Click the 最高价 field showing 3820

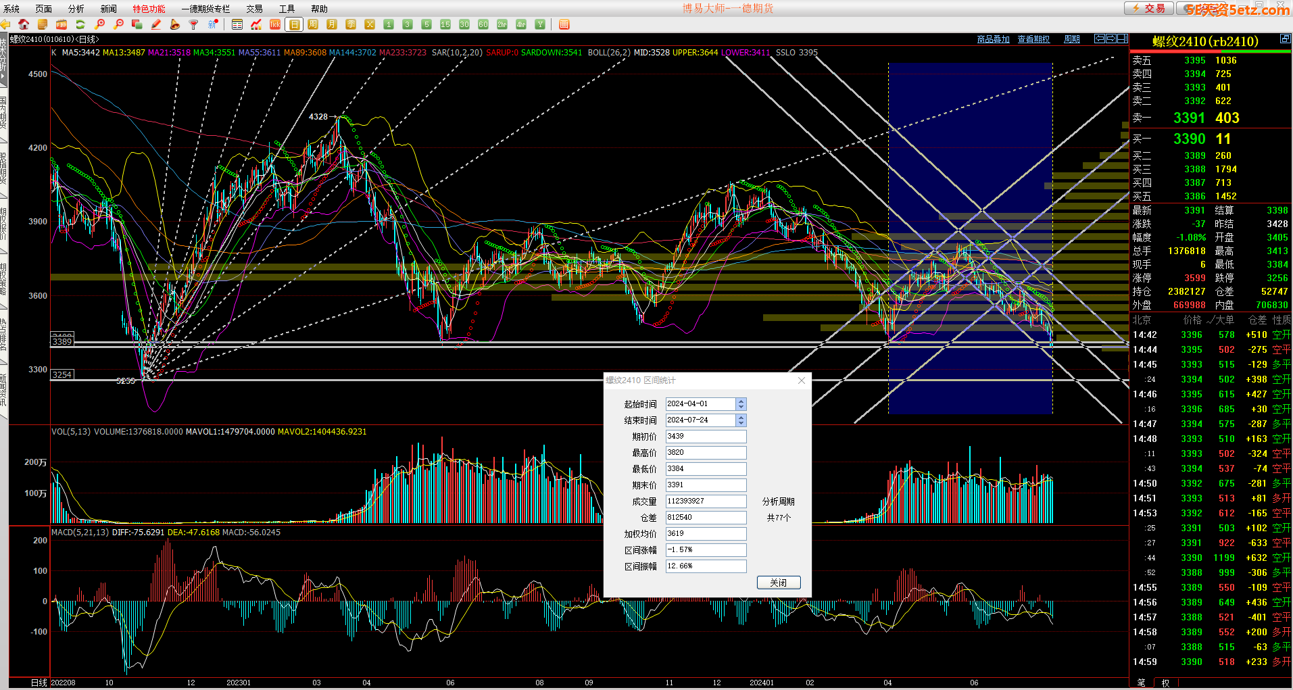[x=706, y=453]
